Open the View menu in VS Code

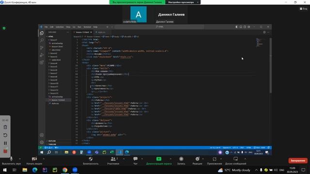pyautogui.click(x=68, y=27)
